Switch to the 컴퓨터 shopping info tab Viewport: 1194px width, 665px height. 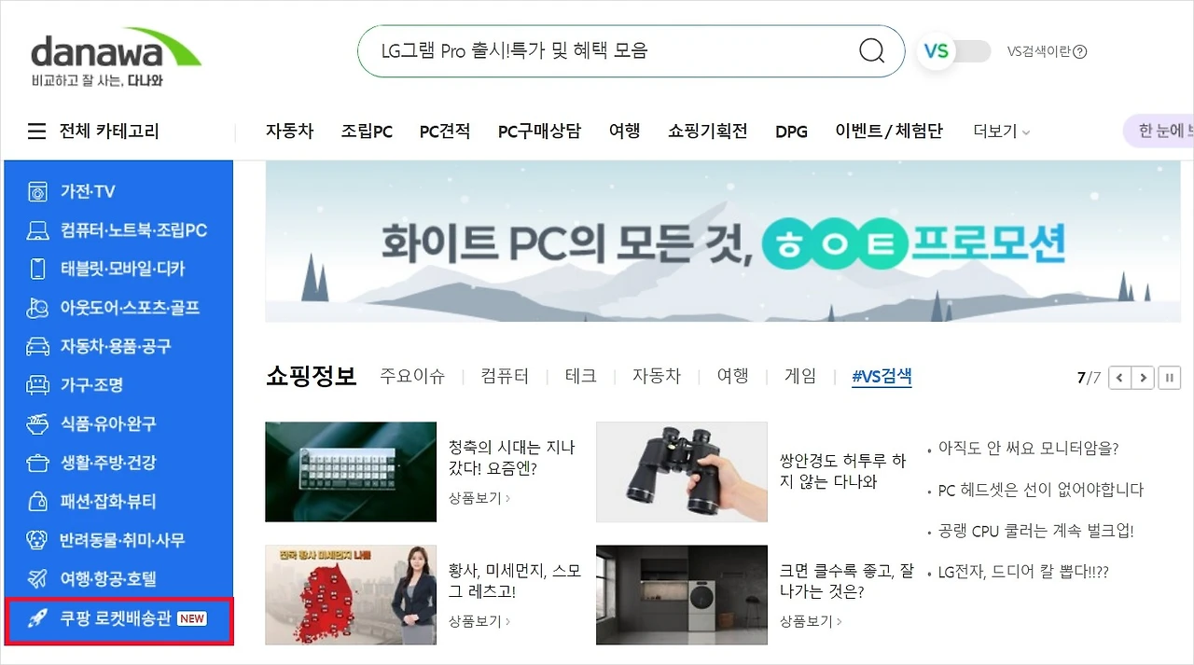point(505,377)
